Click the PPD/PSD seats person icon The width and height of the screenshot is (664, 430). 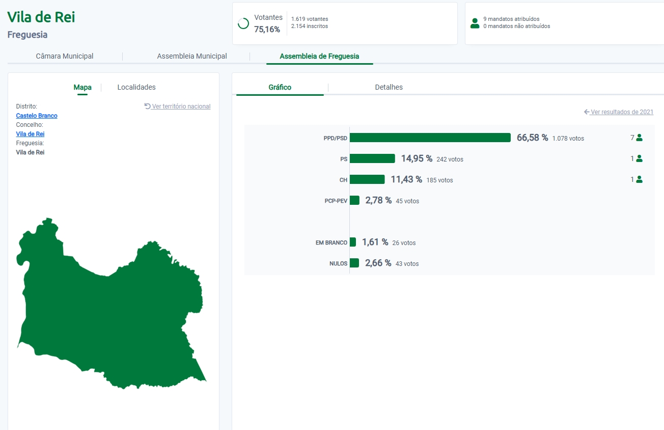(639, 138)
